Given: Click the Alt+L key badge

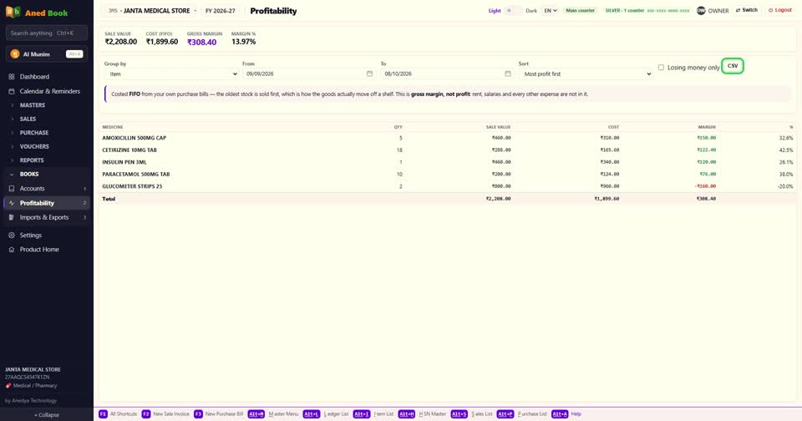Looking at the screenshot, I should point(311,413).
